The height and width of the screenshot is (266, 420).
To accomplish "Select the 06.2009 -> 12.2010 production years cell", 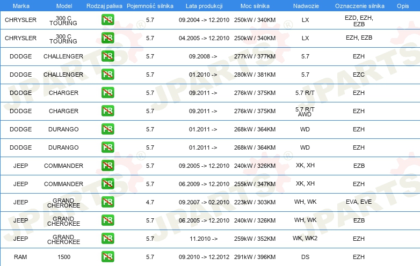I will click(203, 184).
